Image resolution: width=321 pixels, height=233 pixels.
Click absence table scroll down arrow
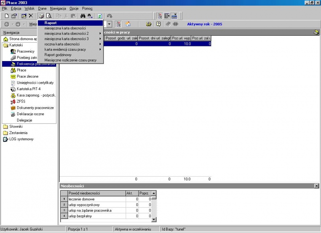(154, 220)
